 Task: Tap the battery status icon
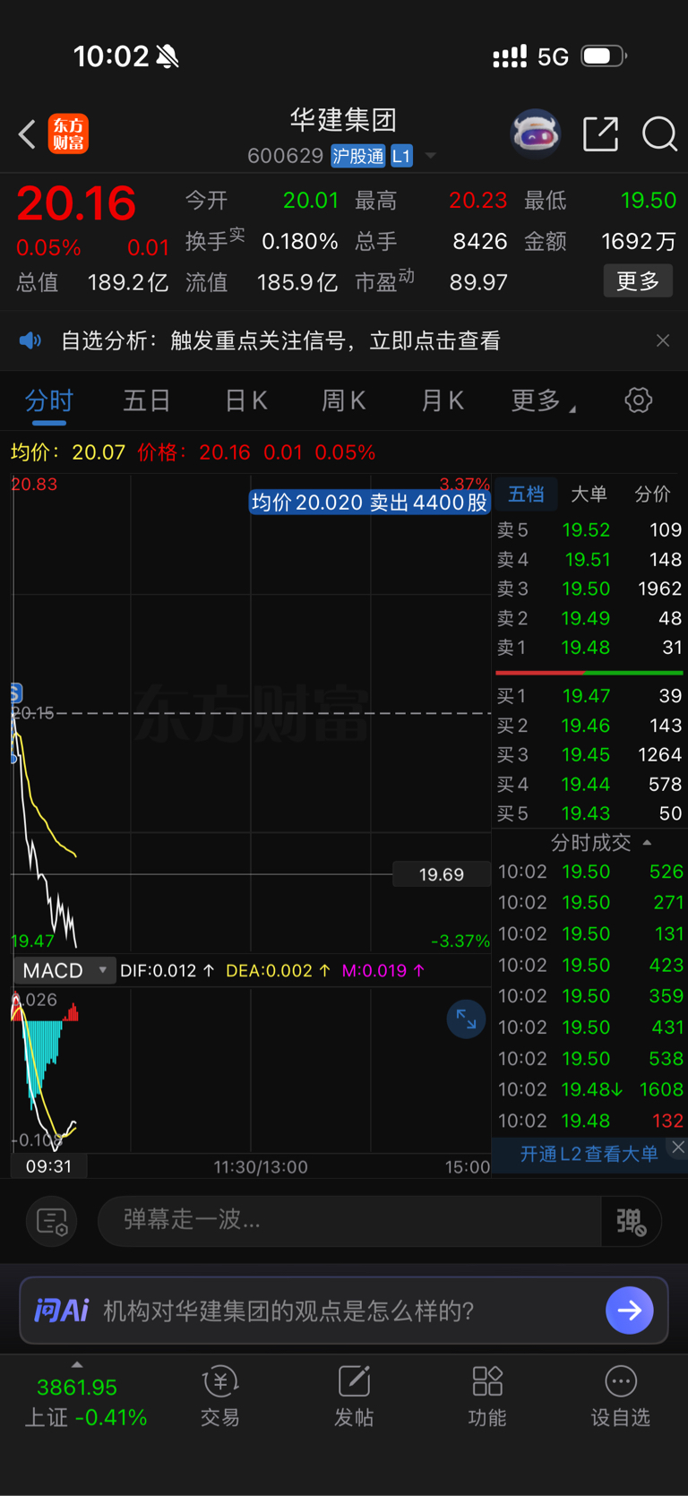point(604,56)
